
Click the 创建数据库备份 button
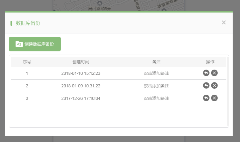pyautogui.click(x=35, y=44)
